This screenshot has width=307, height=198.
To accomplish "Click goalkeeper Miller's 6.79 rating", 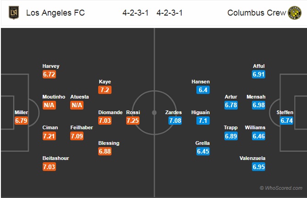I will pyautogui.click(x=21, y=121).
